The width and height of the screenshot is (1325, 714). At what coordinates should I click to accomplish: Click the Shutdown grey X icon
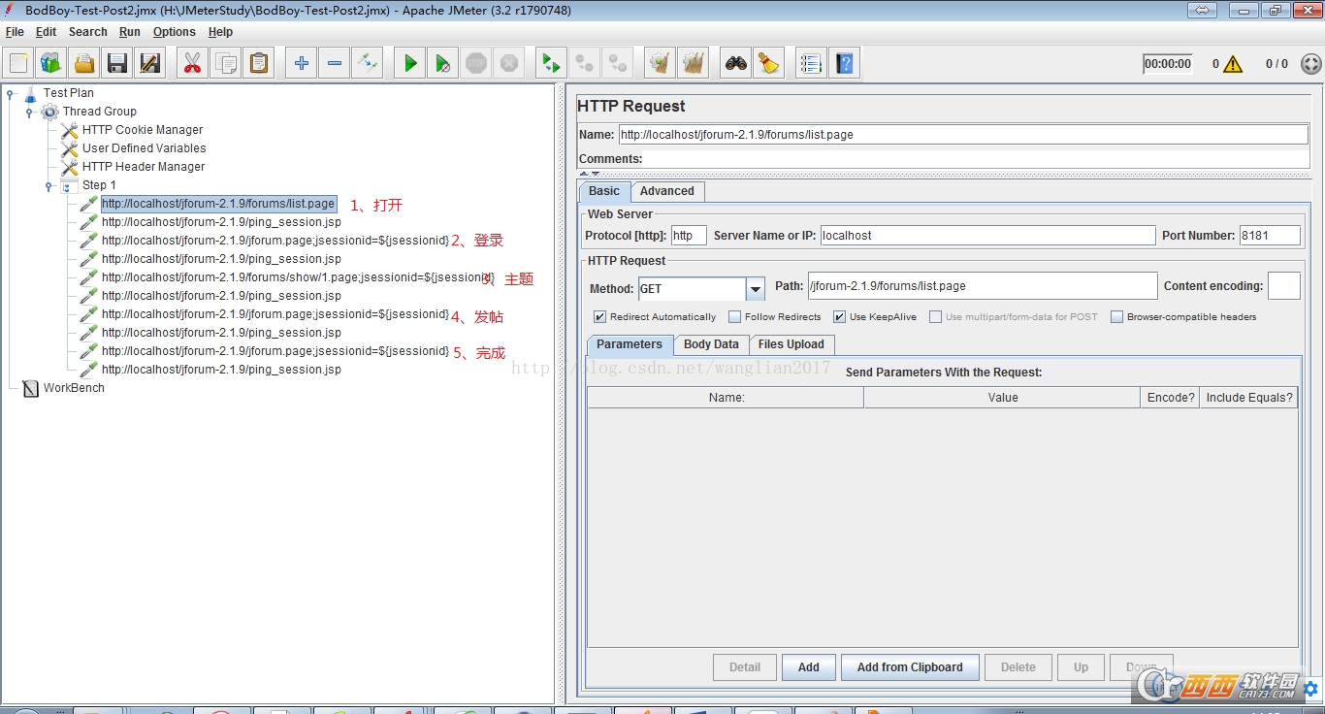(x=509, y=64)
